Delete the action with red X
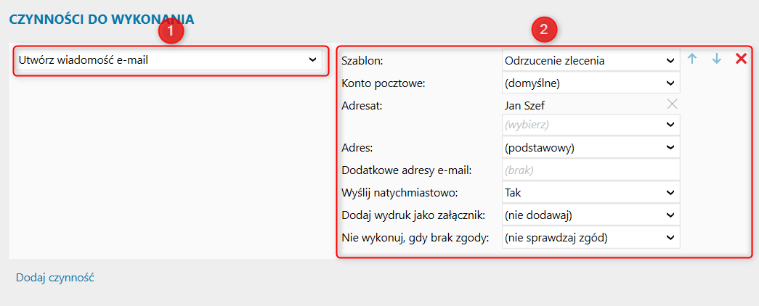The image size is (759, 306). point(741,59)
